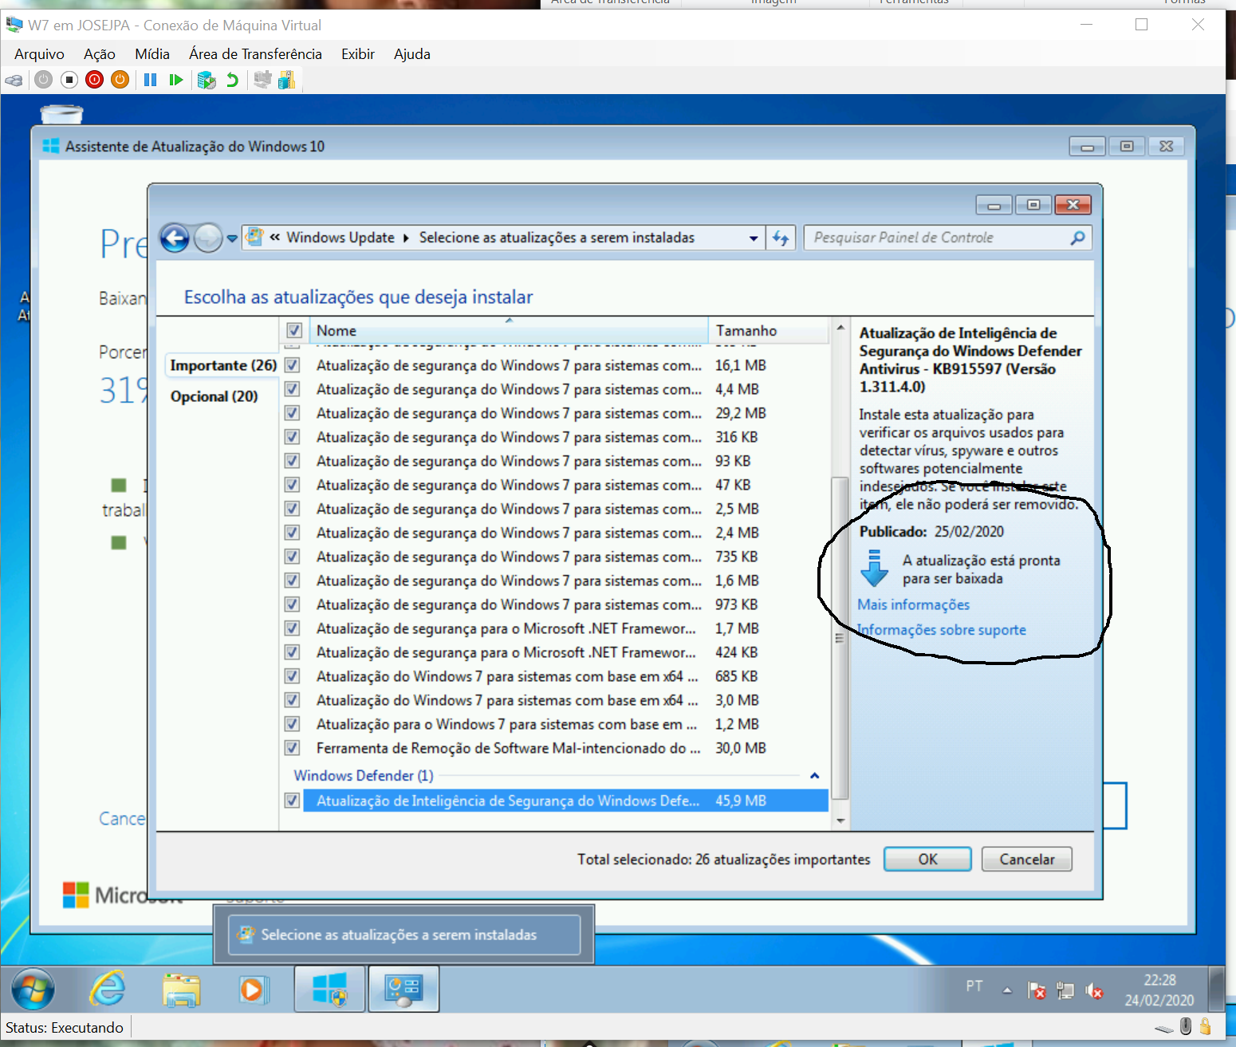Uncheck the Windows Defender intelligence update checkbox

(x=293, y=801)
